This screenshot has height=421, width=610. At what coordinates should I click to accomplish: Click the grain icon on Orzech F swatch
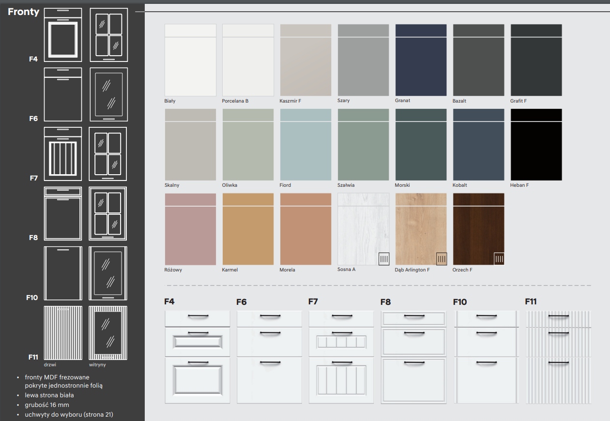(499, 259)
